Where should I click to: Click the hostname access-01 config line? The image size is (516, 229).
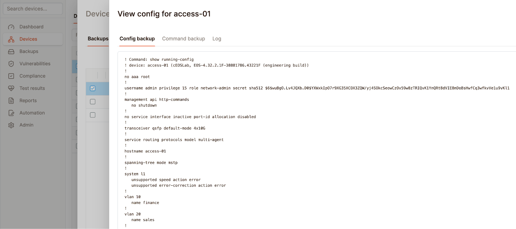click(x=145, y=151)
